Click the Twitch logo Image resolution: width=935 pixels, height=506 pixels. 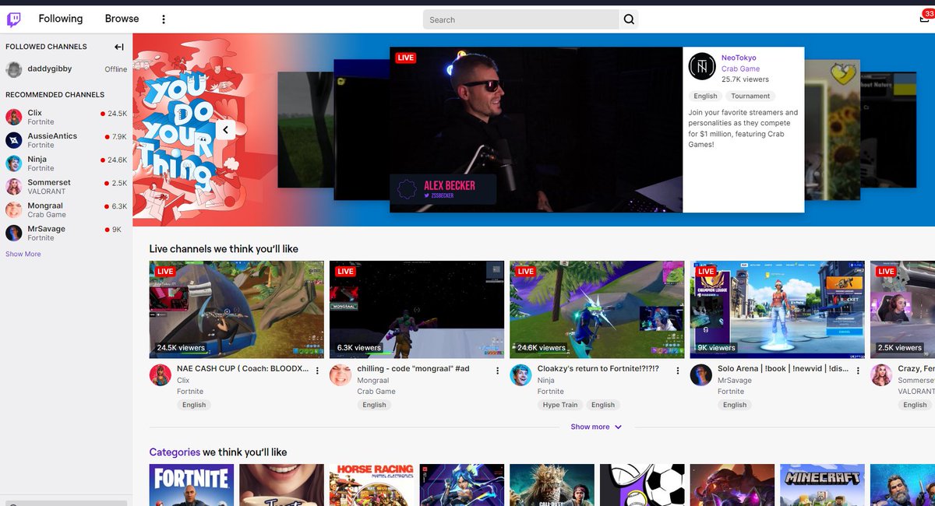14,19
